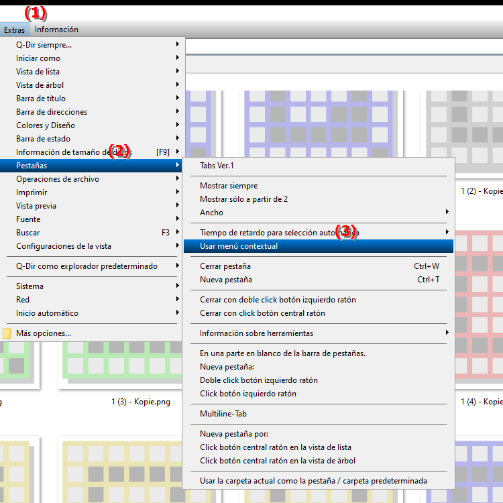Open the Imprimir submenu
The height and width of the screenshot is (503, 503).
coord(92,192)
